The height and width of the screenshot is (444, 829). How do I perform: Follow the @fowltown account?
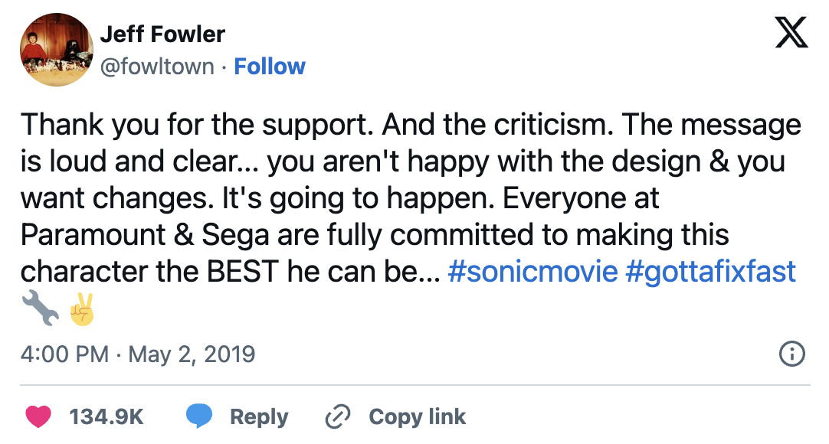coord(270,67)
